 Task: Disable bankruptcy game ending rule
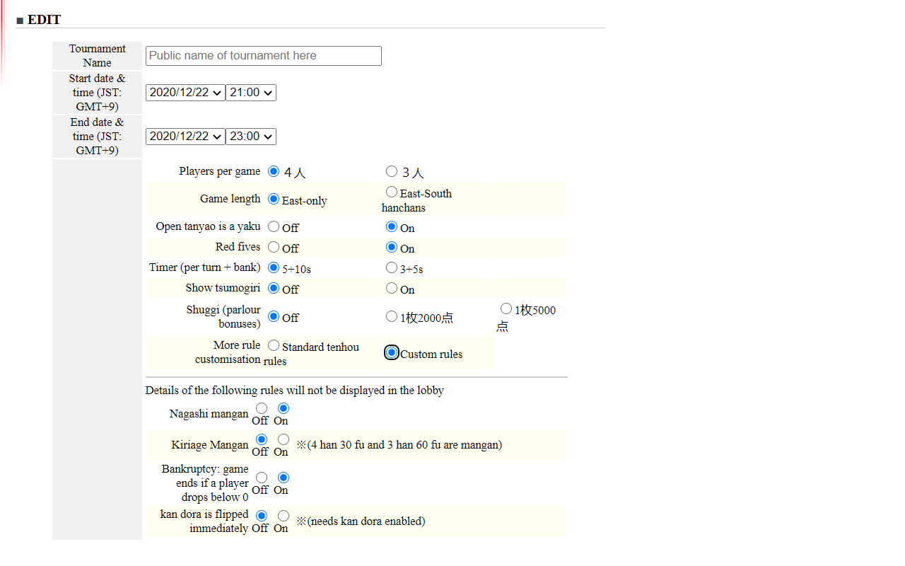click(262, 477)
